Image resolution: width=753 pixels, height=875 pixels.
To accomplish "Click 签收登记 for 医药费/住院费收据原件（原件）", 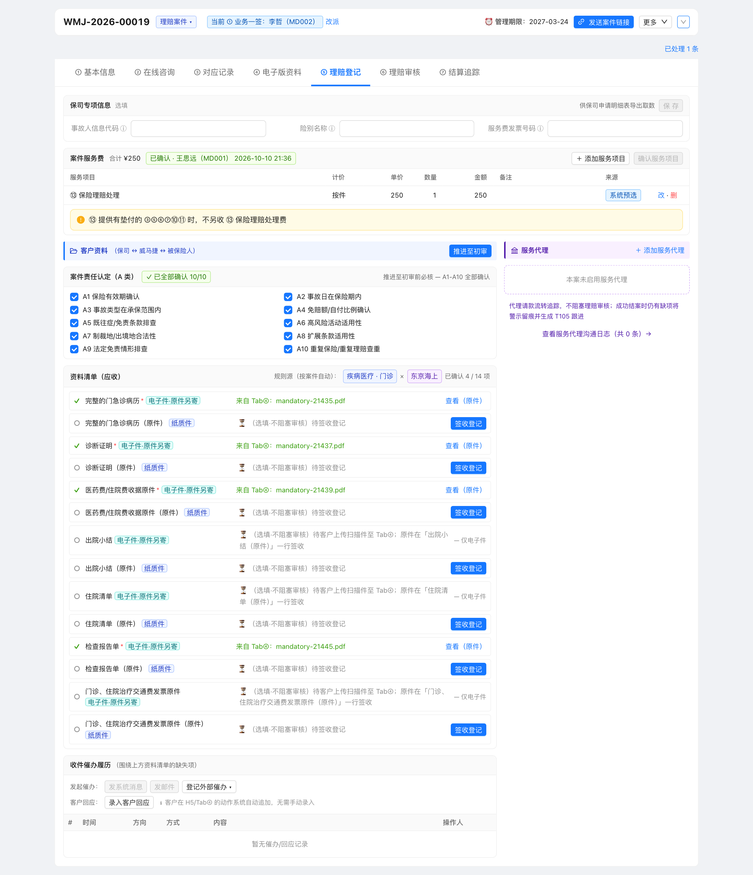I will [x=468, y=512].
